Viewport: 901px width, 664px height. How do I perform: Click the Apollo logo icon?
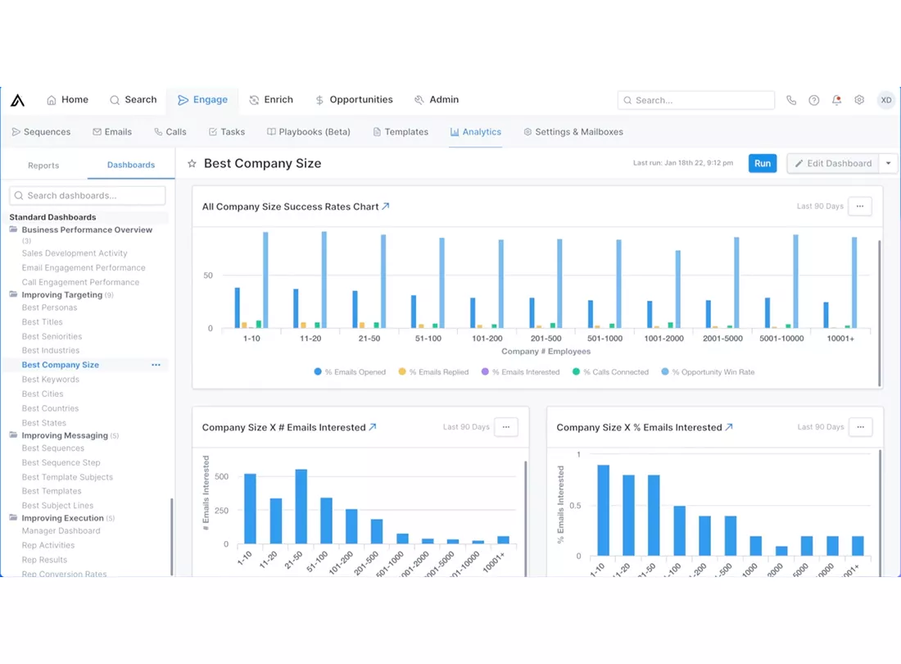(x=18, y=100)
